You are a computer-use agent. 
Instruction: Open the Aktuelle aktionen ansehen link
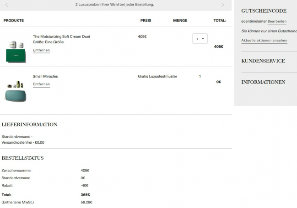click(x=264, y=41)
